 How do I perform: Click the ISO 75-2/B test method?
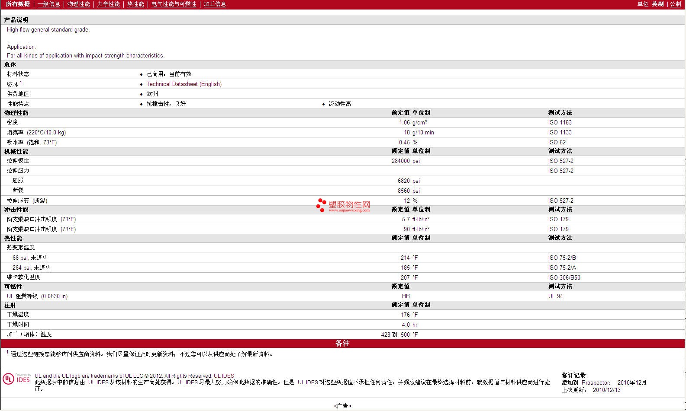pos(562,258)
